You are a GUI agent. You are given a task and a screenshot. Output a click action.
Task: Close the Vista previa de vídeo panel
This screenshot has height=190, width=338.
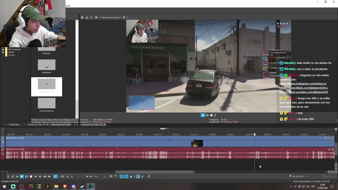point(104,125)
